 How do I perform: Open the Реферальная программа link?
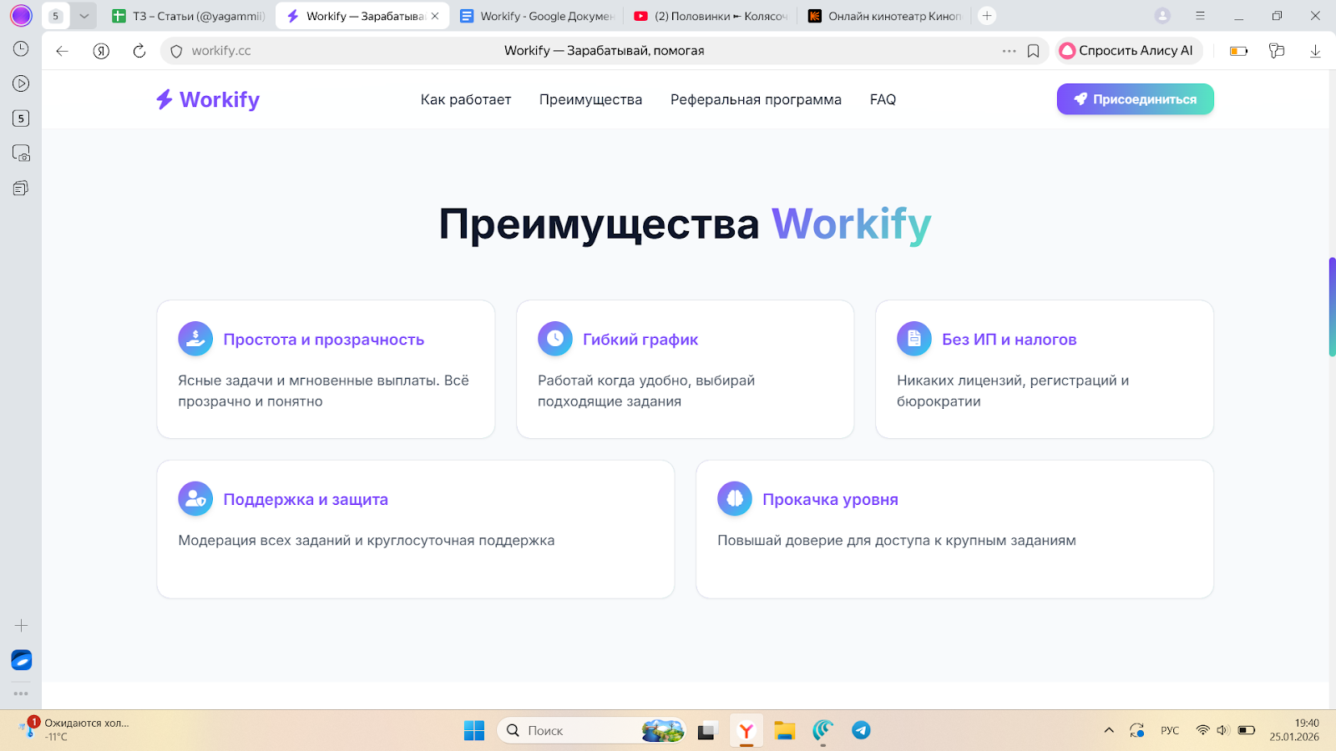point(755,99)
